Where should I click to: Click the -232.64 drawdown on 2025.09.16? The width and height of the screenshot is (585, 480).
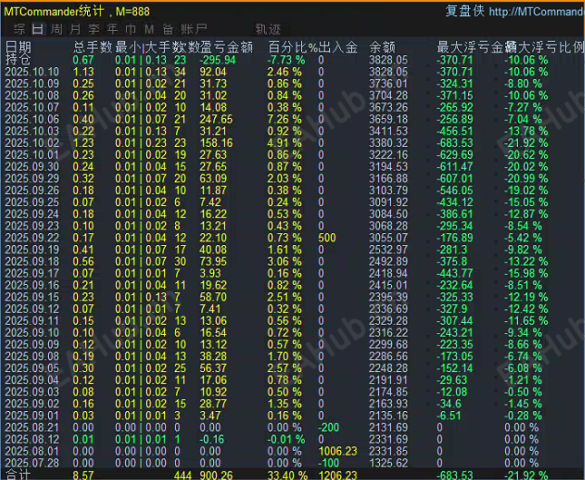454,285
